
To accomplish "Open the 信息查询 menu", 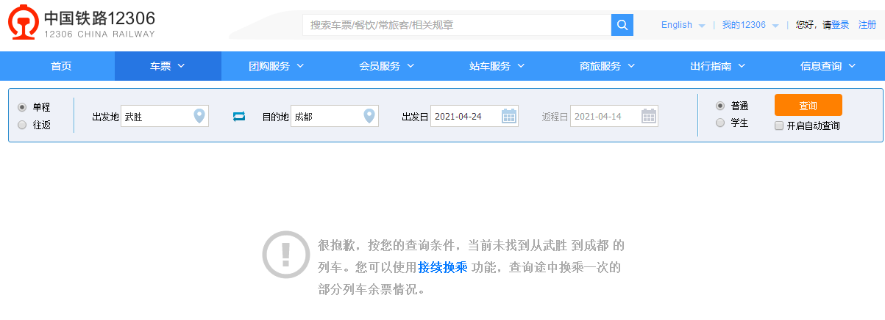I will (828, 66).
